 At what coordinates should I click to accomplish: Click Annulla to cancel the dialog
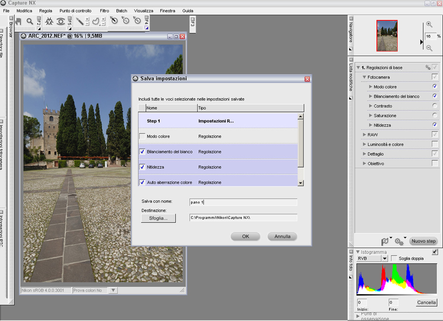(x=282, y=236)
